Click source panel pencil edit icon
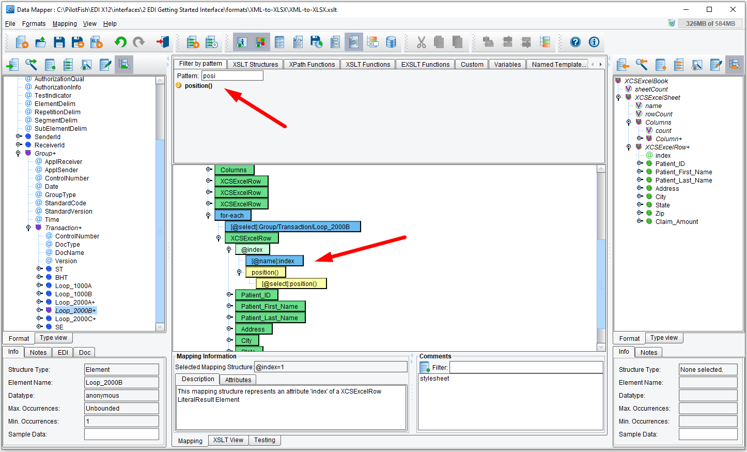747x452 pixels. point(105,65)
